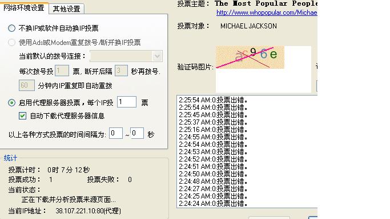Viewport: 390px width, 219px height.
Task: Click the 60 minutes IP repeat field
Action: [27, 85]
